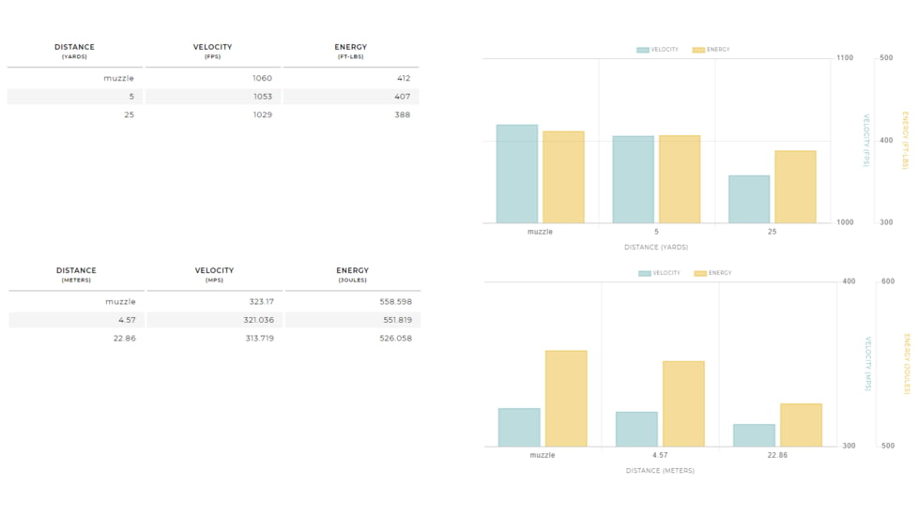The image size is (918, 516).
Task: Click the muzzle velocity bar in the yards chart
Action: pos(517,174)
